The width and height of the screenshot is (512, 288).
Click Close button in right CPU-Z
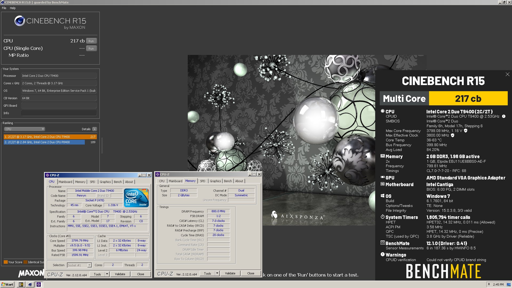(251, 273)
